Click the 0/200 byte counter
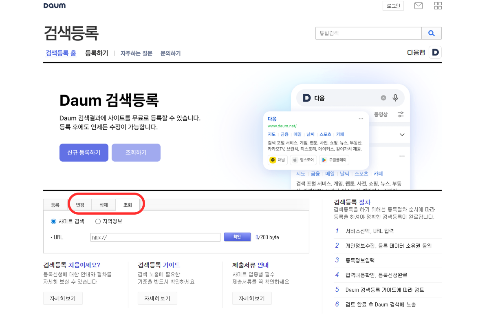 (267, 237)
